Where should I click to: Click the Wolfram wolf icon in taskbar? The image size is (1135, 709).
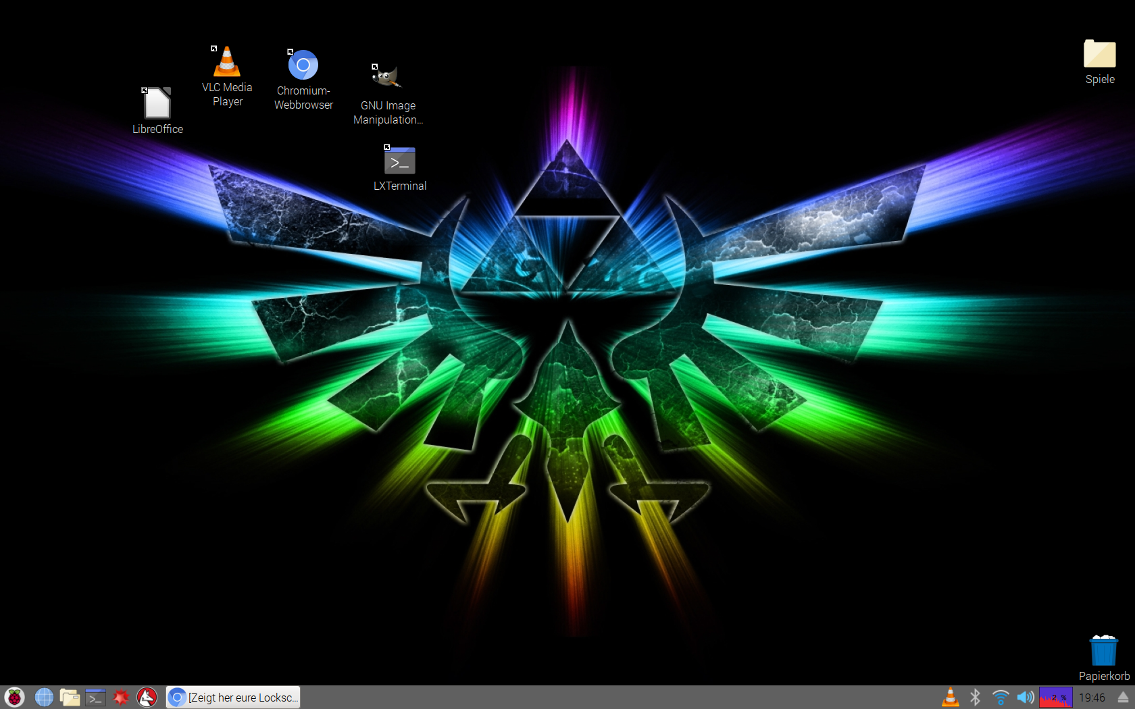point(147,697)
